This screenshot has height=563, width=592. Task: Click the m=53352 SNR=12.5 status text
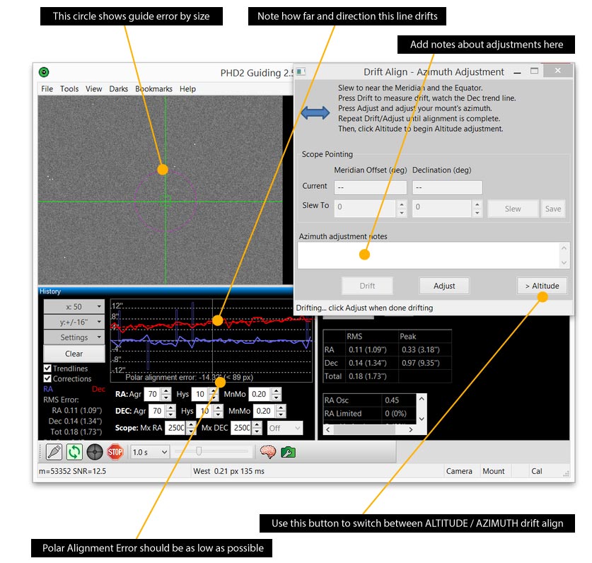coord(72,471)
